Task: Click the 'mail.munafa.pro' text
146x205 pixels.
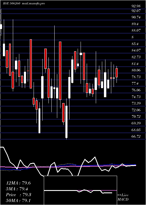Action: point(33,4)
